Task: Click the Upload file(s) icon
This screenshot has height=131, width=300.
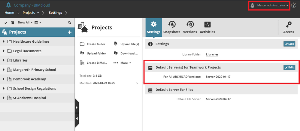Action: click(x=116, y=44)
